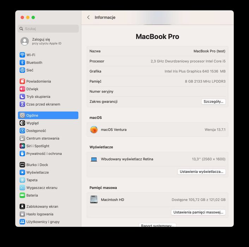Viewport: 249px width, 247px height.
Task: Click the 8 GB 2133 MHz LPDDR3 value
Action: [205, 81]
